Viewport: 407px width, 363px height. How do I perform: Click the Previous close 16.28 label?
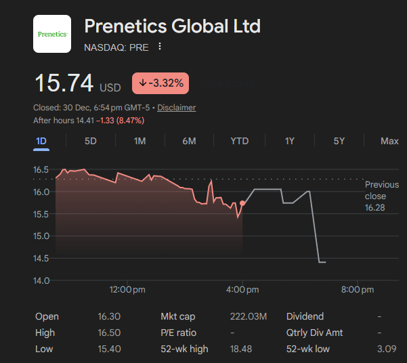point(381,196)
